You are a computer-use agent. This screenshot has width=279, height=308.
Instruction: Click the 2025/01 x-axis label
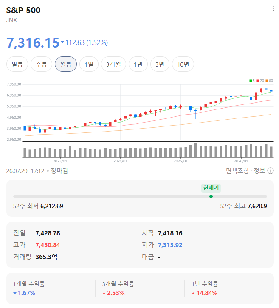(180, 161)
